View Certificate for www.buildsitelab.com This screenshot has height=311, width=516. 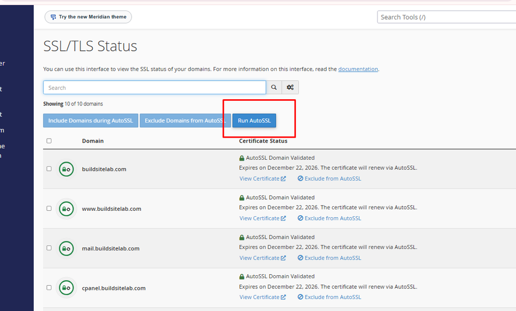pyautogui.click(x=263, y=218)
